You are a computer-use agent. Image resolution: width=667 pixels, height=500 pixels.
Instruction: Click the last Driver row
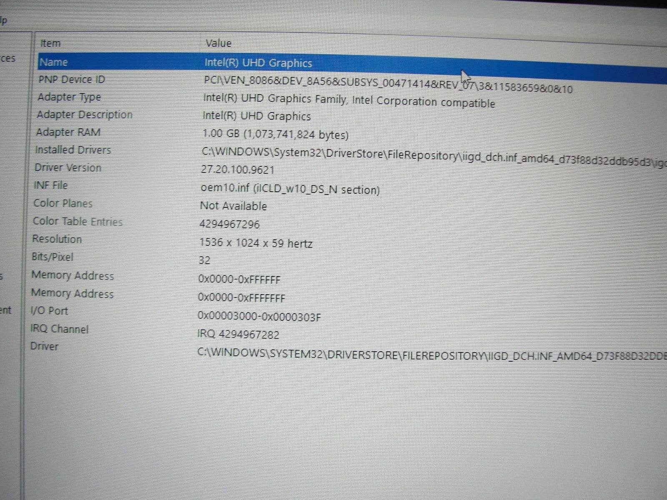pyautogui.click(x=44, y=346)
